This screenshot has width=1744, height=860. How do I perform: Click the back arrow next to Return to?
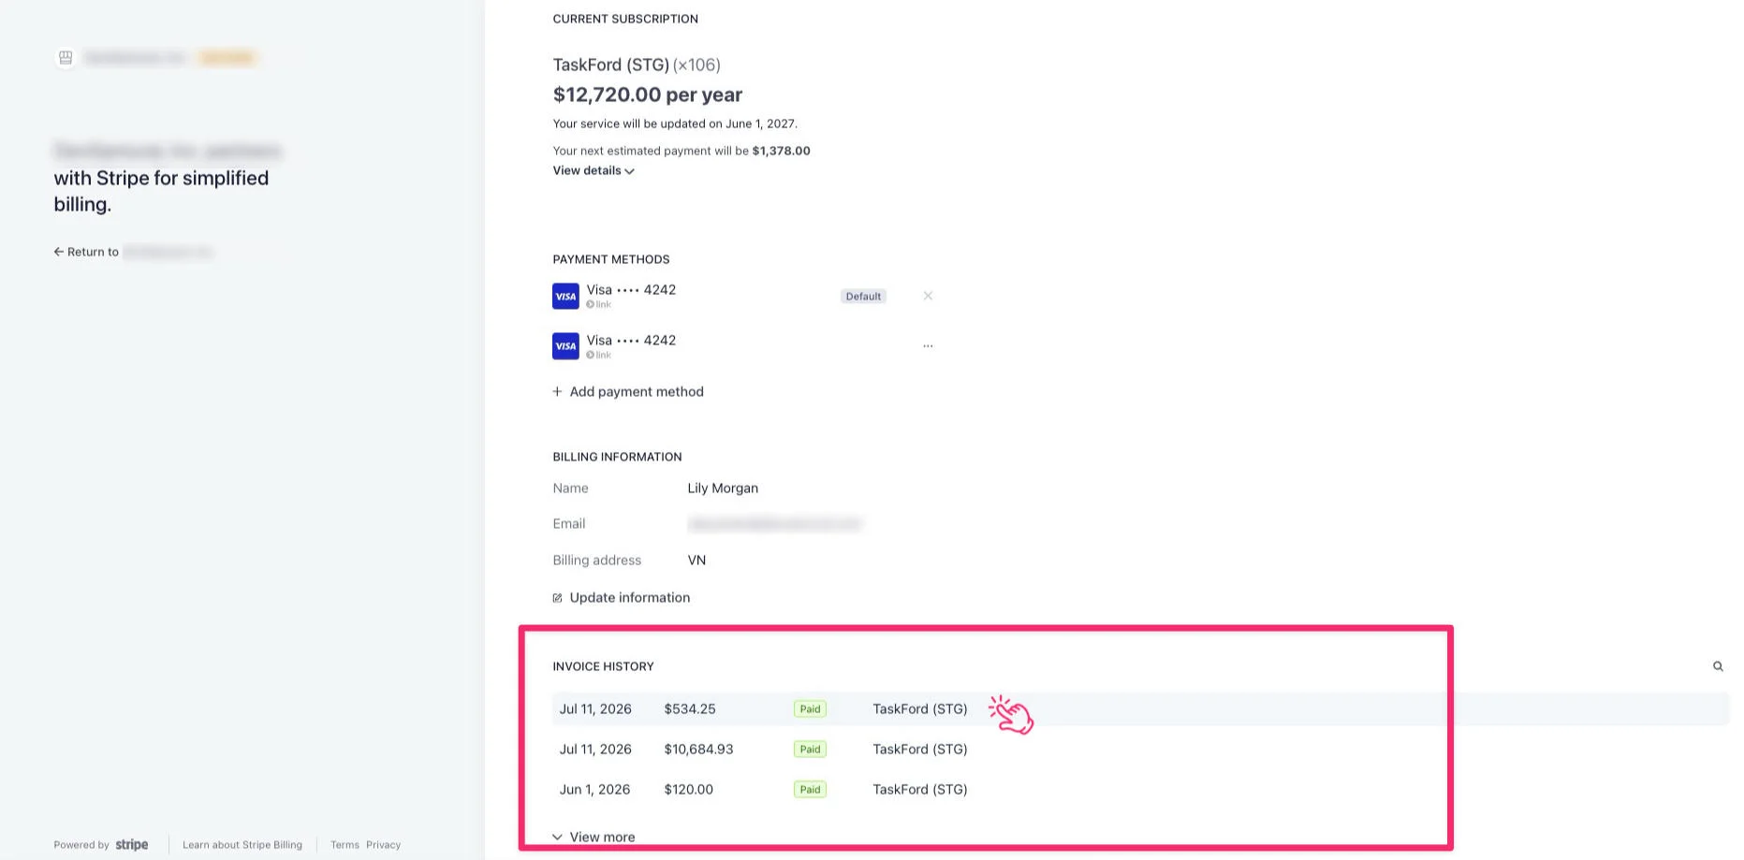58,252
